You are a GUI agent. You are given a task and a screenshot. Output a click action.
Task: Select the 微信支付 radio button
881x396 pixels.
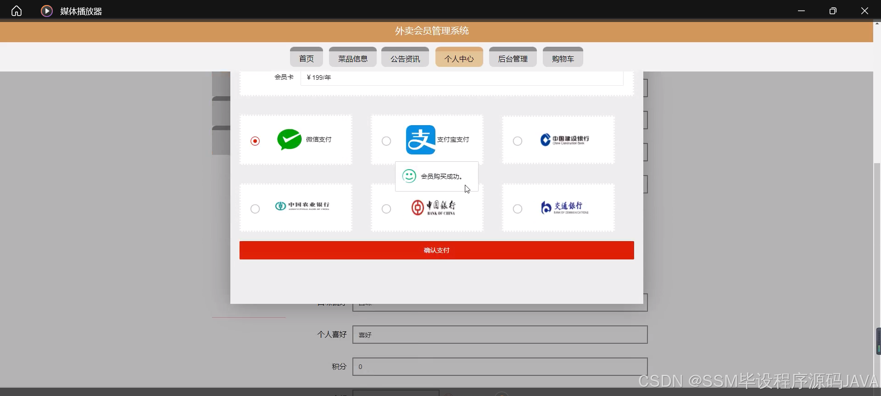point(255,141)
